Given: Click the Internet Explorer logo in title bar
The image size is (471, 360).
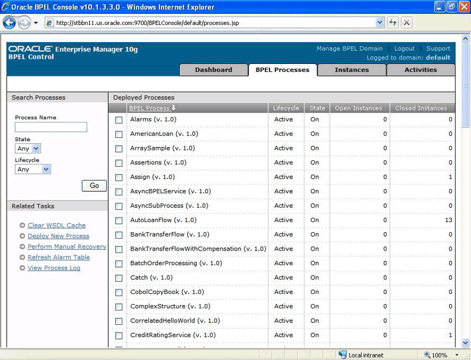Looking at the screenshot, I should point(5,7).
